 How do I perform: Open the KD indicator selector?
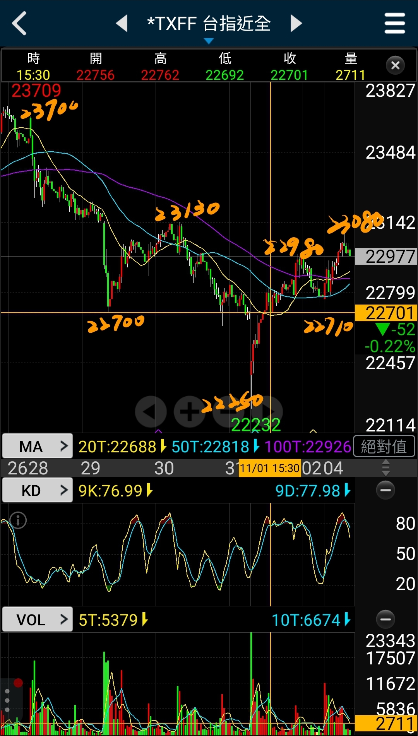[37, 491]
